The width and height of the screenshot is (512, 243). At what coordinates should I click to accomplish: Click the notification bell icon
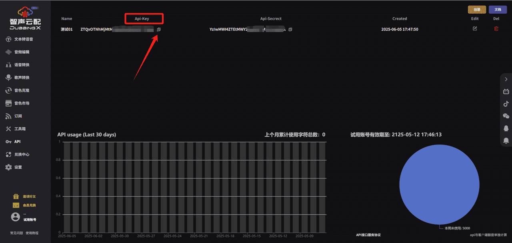point(506,140)
